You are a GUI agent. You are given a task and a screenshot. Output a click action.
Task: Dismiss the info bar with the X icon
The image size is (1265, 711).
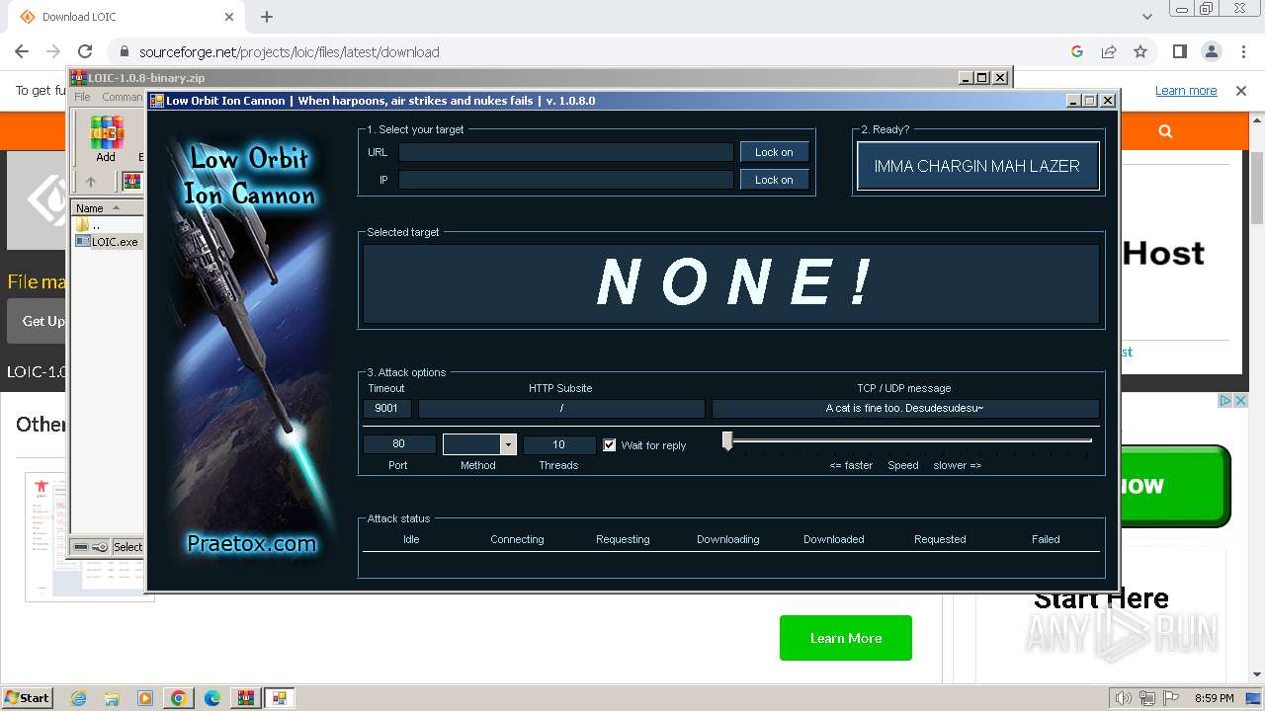(1241, 90)
